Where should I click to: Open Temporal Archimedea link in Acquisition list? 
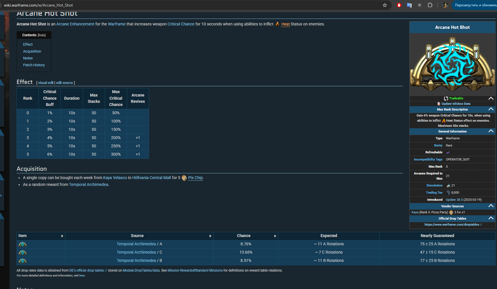pyautogui.click(x=88, y=184)
